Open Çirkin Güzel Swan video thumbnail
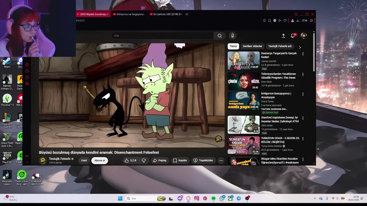Screen dimensions: 367x206 tap(244, 81)
